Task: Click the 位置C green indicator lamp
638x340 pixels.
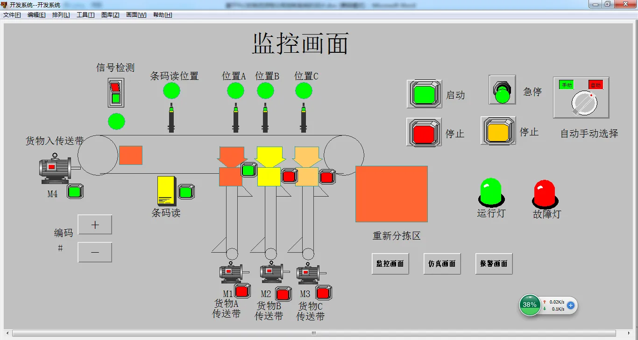Action: pyautogui.click(x=304, y=91)
